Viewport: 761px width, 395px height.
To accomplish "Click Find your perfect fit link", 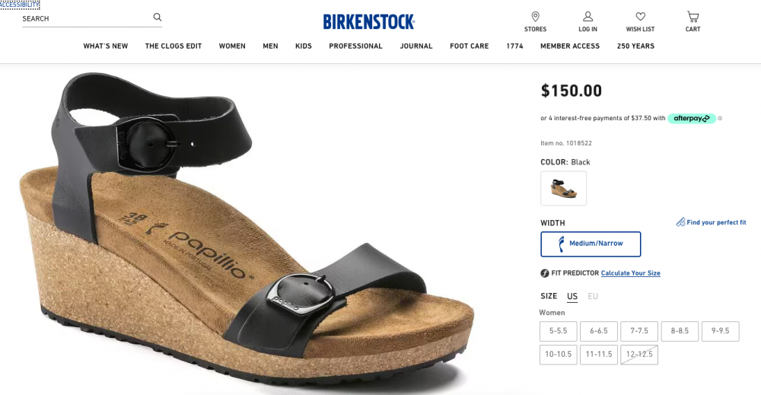I will [x=712, y=222].
